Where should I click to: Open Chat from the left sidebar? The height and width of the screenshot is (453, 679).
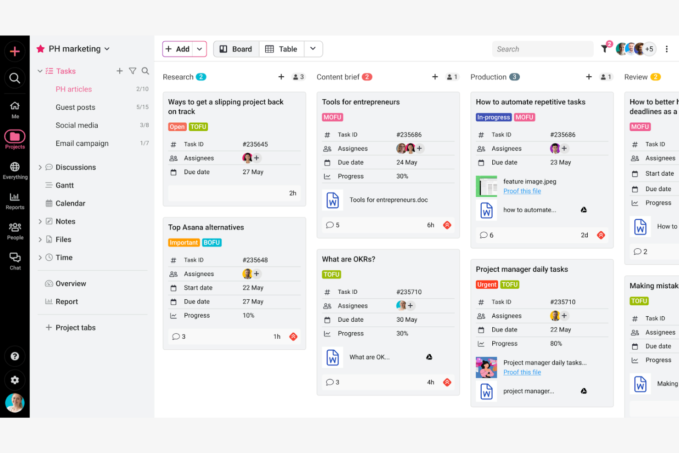[x=15, y=259]
